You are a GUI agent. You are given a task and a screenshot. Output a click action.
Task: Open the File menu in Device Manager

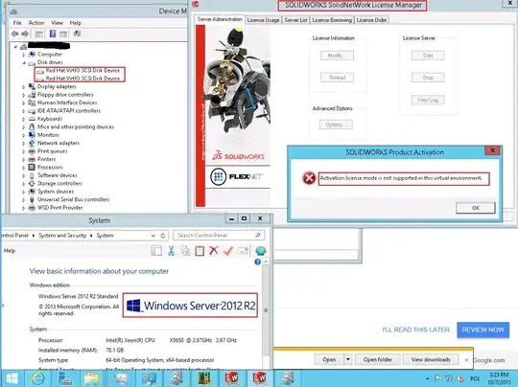(17, 23)
